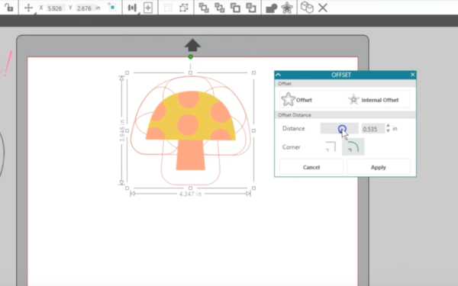
Task: Select the rounded corner style option
Action: (353, 146)
